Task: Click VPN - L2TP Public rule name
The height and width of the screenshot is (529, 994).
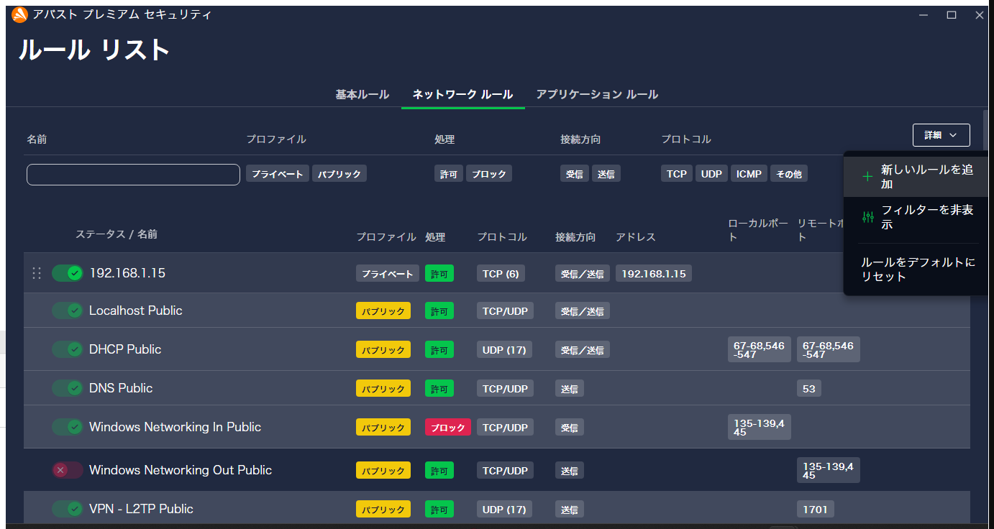Action: [141, 509]
